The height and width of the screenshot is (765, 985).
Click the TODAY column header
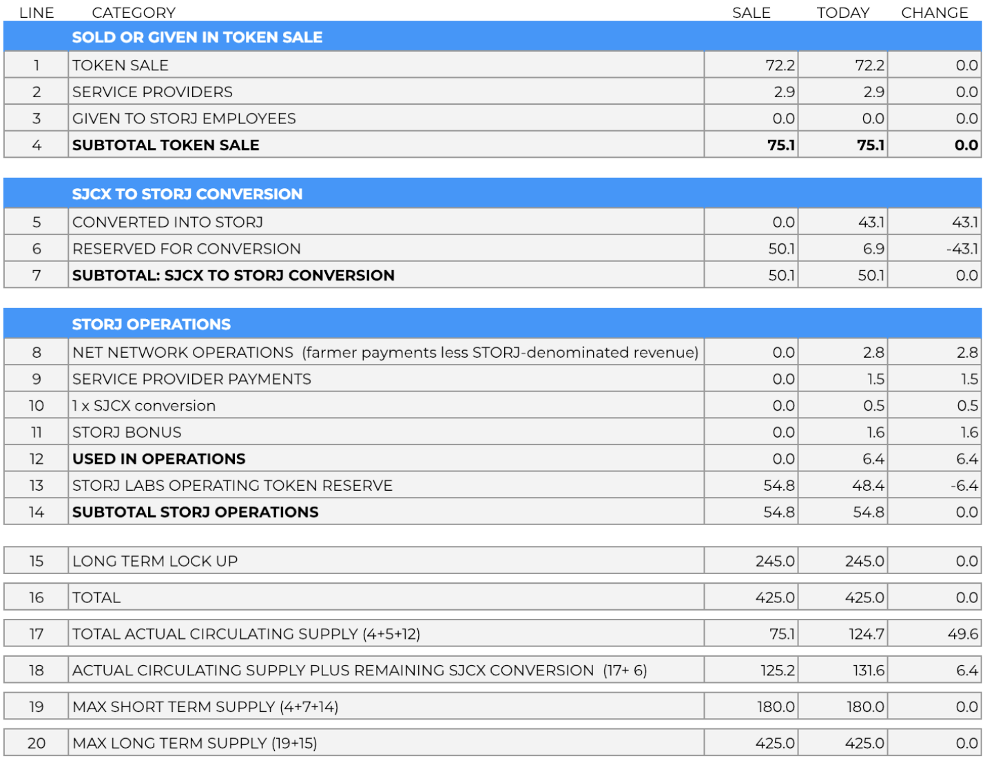pos(843,12)
